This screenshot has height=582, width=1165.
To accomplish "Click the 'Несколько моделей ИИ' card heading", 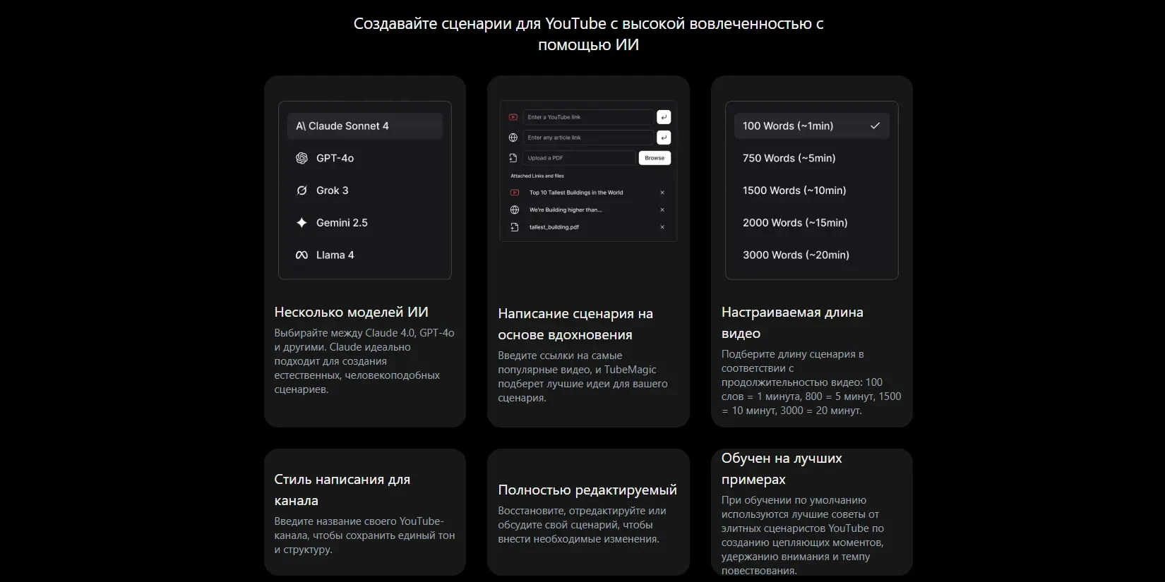I will (x=352, y=312).
